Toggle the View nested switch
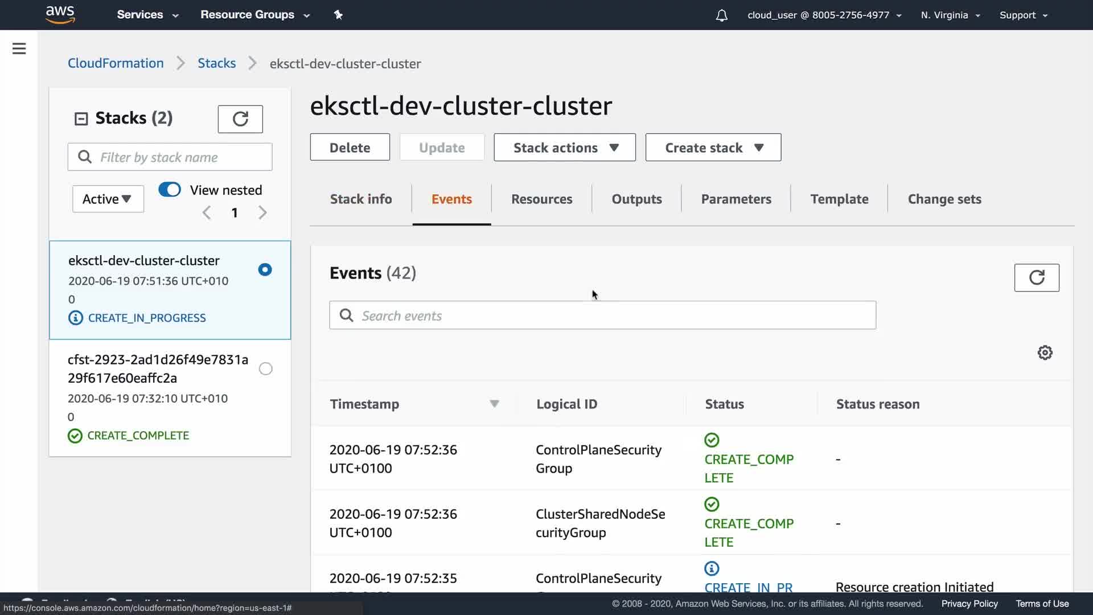Viewport: 1093px width, 615px height. tap(170, 190)
